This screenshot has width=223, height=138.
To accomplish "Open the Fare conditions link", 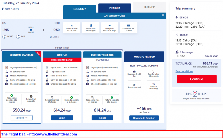I will click(184, 71).
